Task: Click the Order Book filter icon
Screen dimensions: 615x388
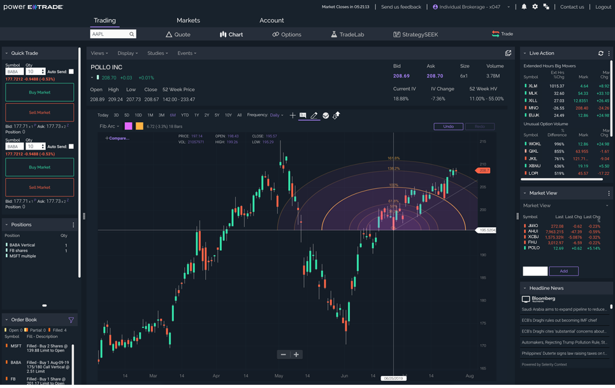Action: pyautogui.click(x=71, y=320)
